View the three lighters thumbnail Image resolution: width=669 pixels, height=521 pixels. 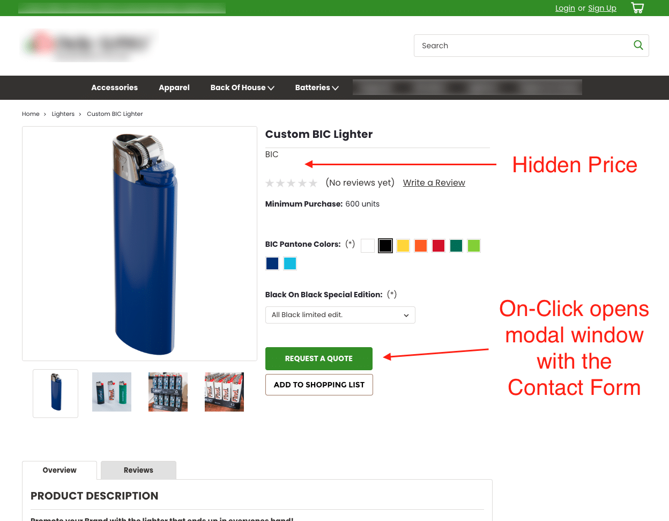coord(111,392)
